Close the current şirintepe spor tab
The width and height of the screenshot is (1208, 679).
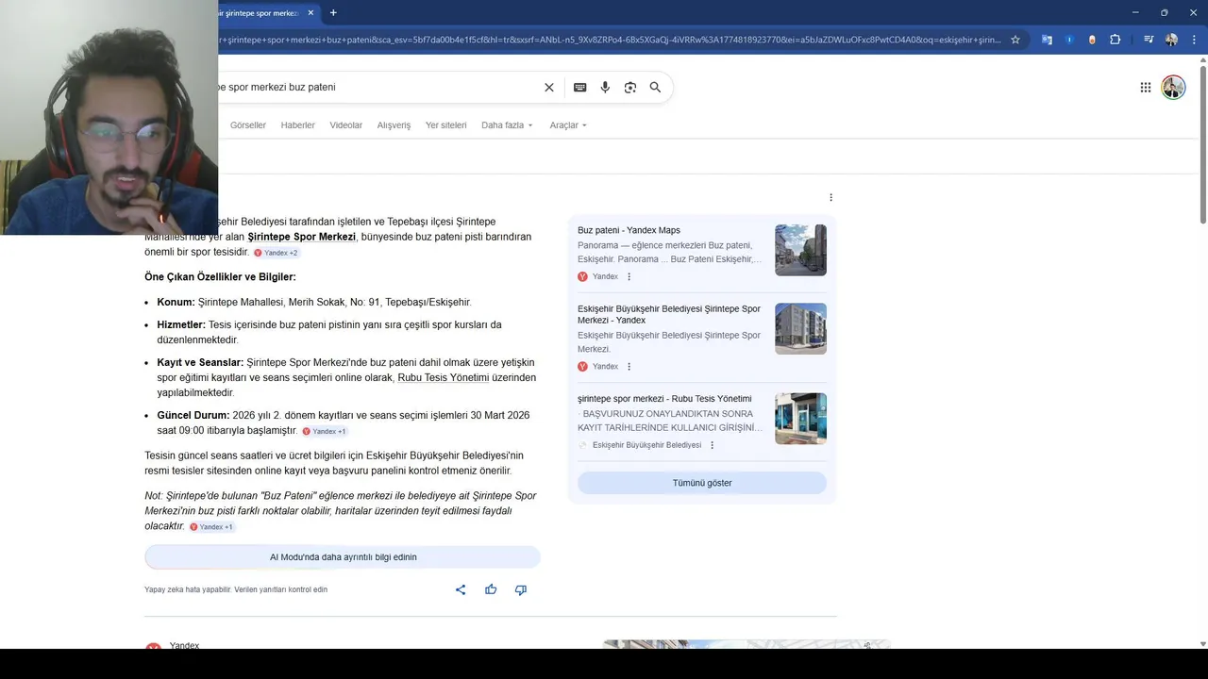pyautogui.click(x=310, y=12)
